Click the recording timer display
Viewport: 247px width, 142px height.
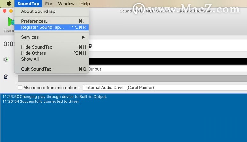pos(9,44)
